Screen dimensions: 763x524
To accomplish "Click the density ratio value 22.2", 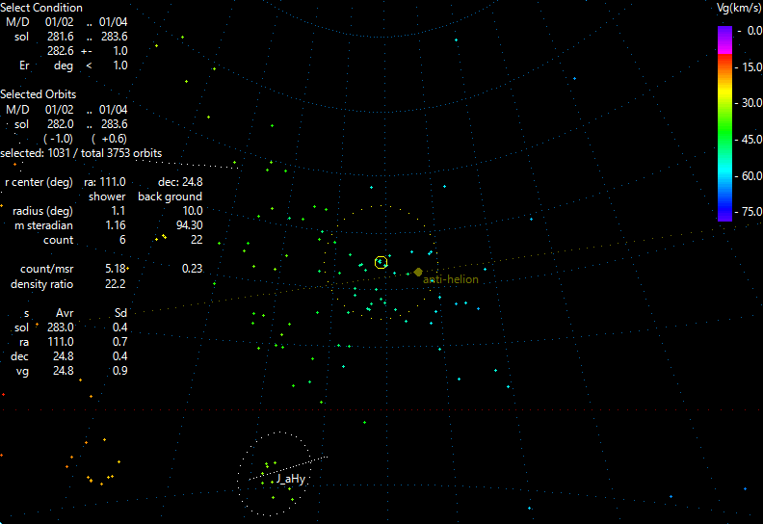I will click(116, 284).
